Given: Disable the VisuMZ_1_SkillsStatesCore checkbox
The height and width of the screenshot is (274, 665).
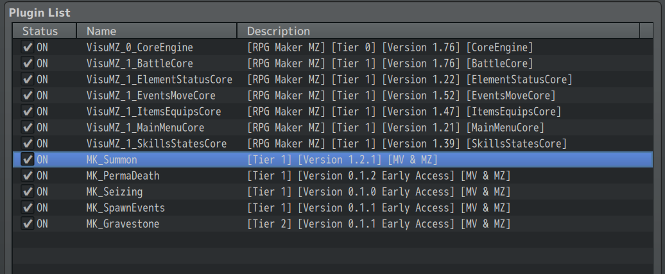Looking at the screenshot, I should click(x=28, y=143).
